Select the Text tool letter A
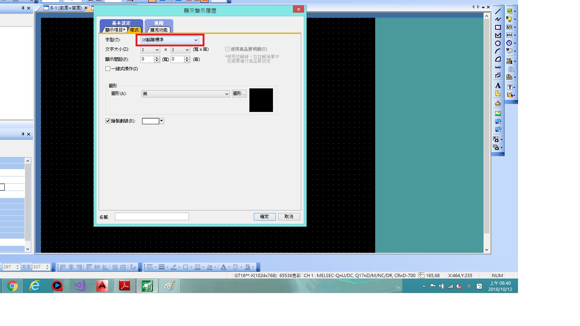Image resolution: width=580 pixels, height=326 pixels. pos(498,85)
